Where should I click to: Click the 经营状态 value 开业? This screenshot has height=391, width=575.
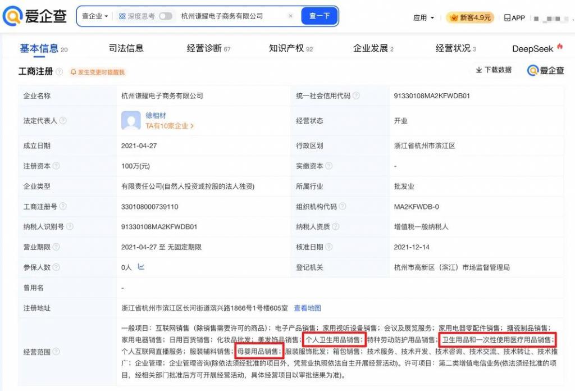pos(400,121)
